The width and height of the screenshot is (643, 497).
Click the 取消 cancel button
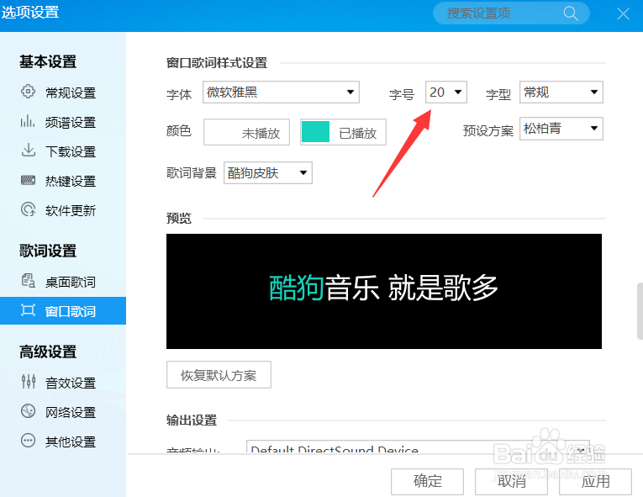(x=511, y=481)
